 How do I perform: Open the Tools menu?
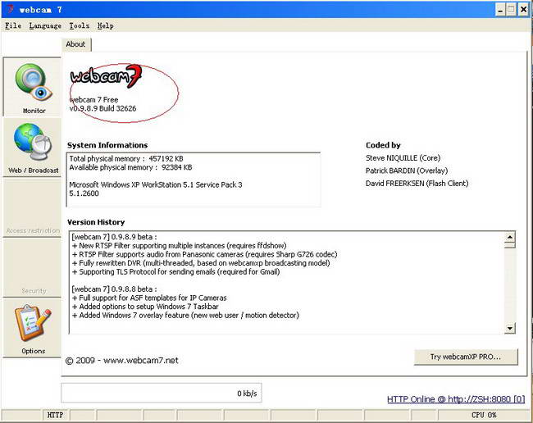click(80, 25)
